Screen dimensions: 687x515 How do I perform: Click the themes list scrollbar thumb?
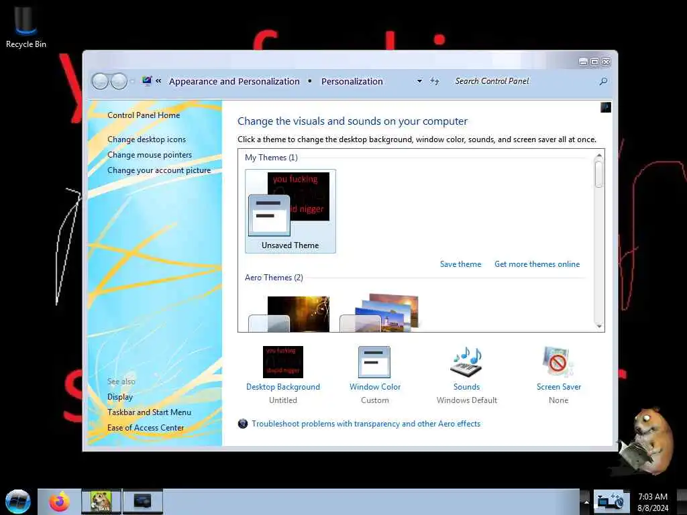[x=599, y=174]
